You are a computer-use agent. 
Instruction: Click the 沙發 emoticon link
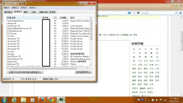151,84
